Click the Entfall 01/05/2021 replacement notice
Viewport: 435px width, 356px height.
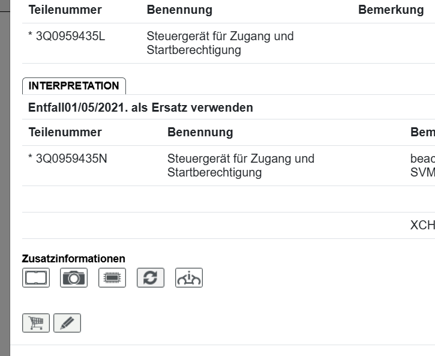click(140, 108)
